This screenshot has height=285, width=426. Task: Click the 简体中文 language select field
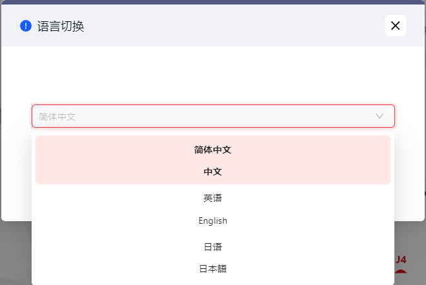(x=194, y=116)
